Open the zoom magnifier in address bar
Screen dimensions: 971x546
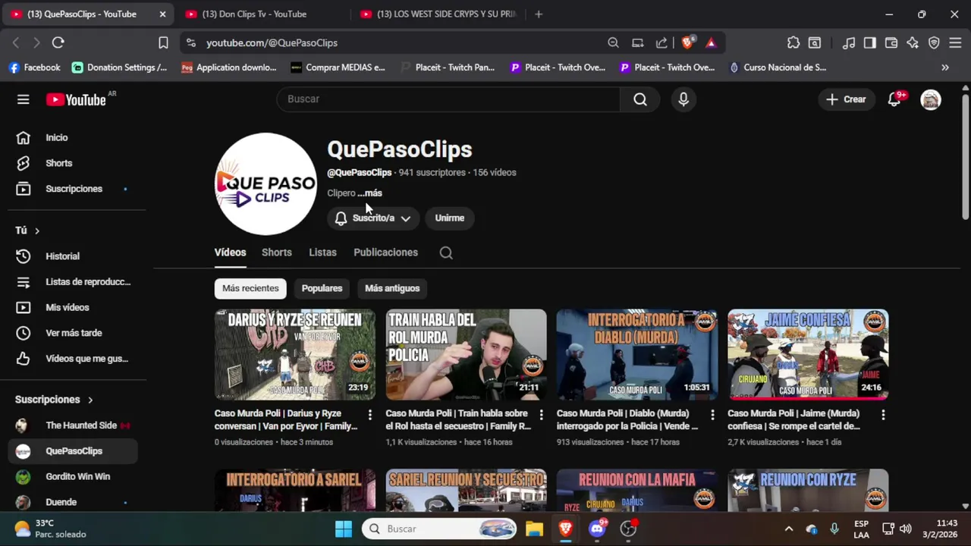click(x=613, y=43)
